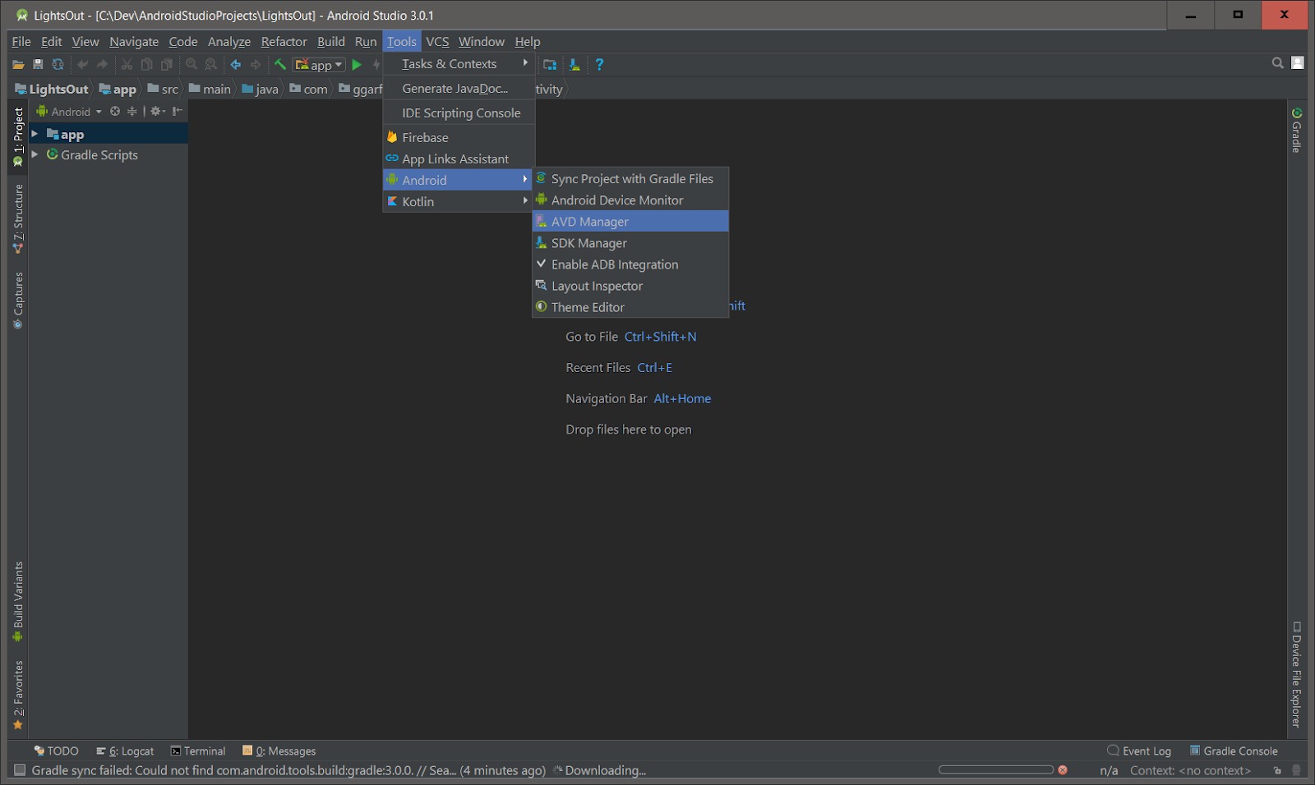
Task: Open IDE Scripting Console menu entry
Action: [459, 112]
